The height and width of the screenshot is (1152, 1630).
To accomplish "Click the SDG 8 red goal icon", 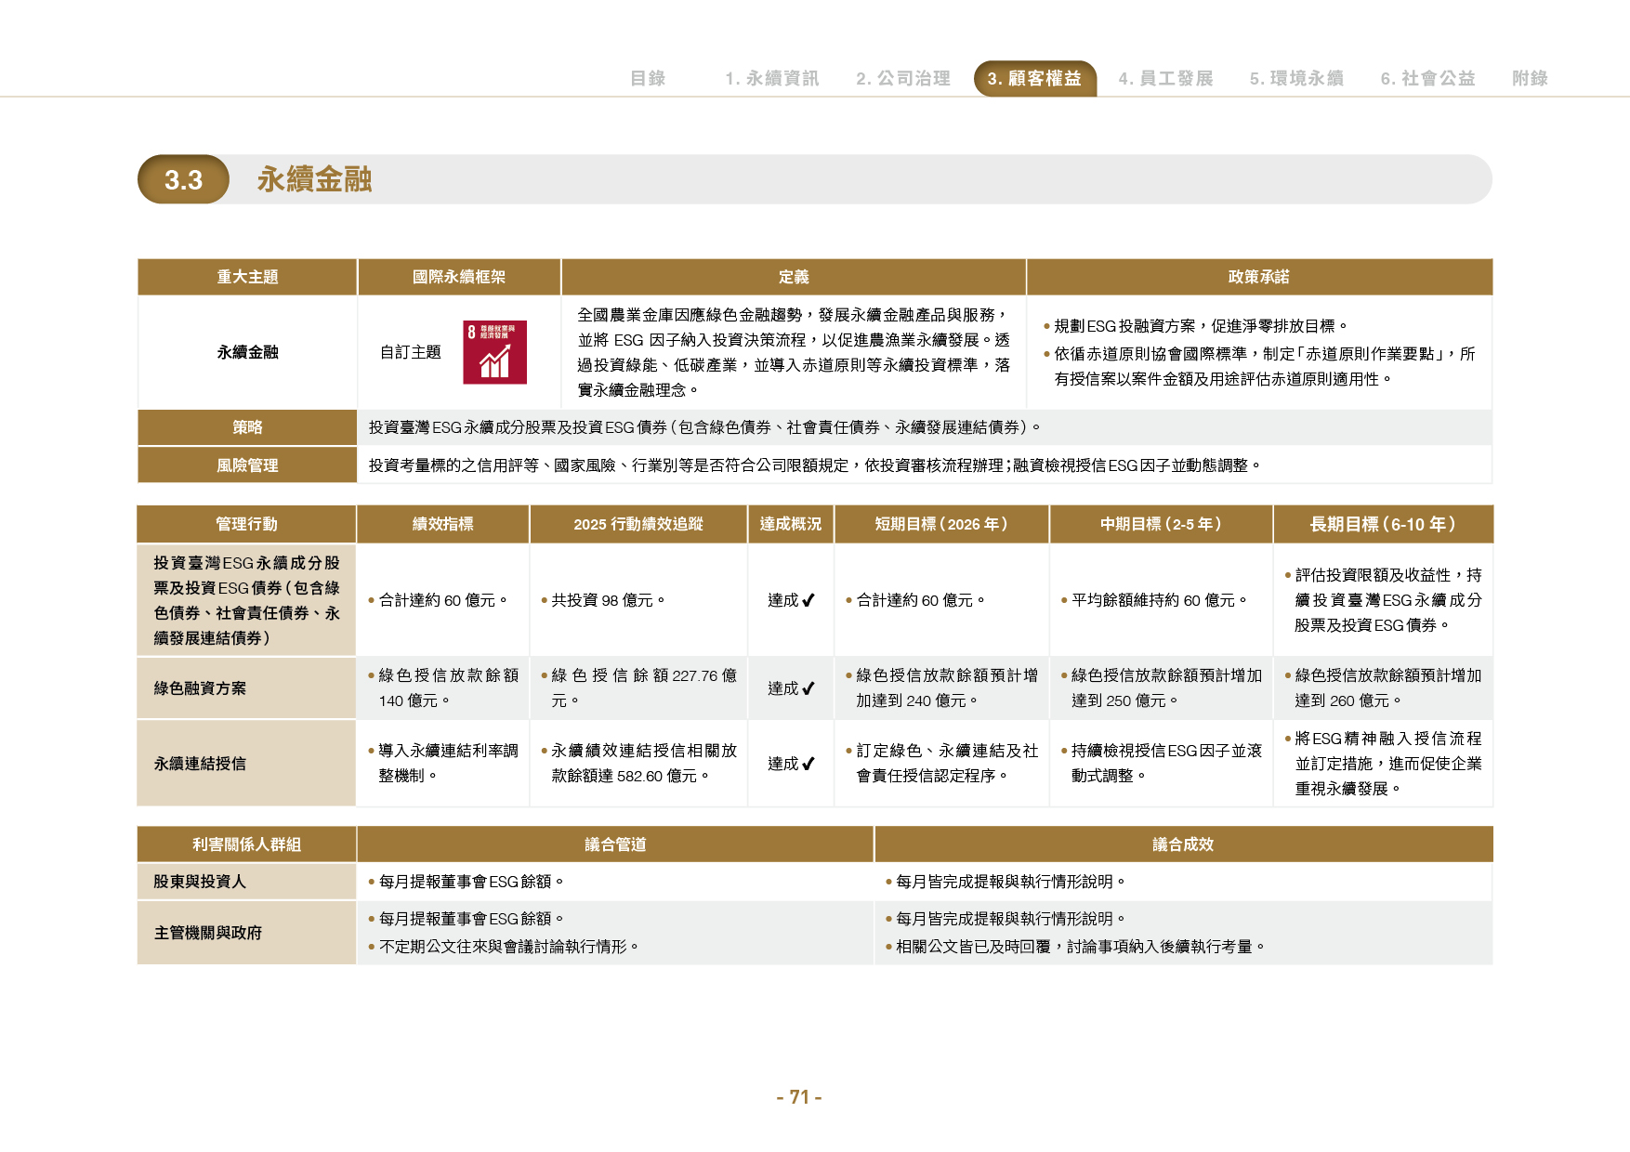I will [494, 352].
